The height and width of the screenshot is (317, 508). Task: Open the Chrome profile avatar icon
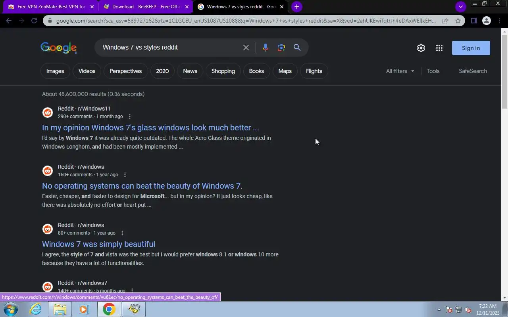[487, 21]
